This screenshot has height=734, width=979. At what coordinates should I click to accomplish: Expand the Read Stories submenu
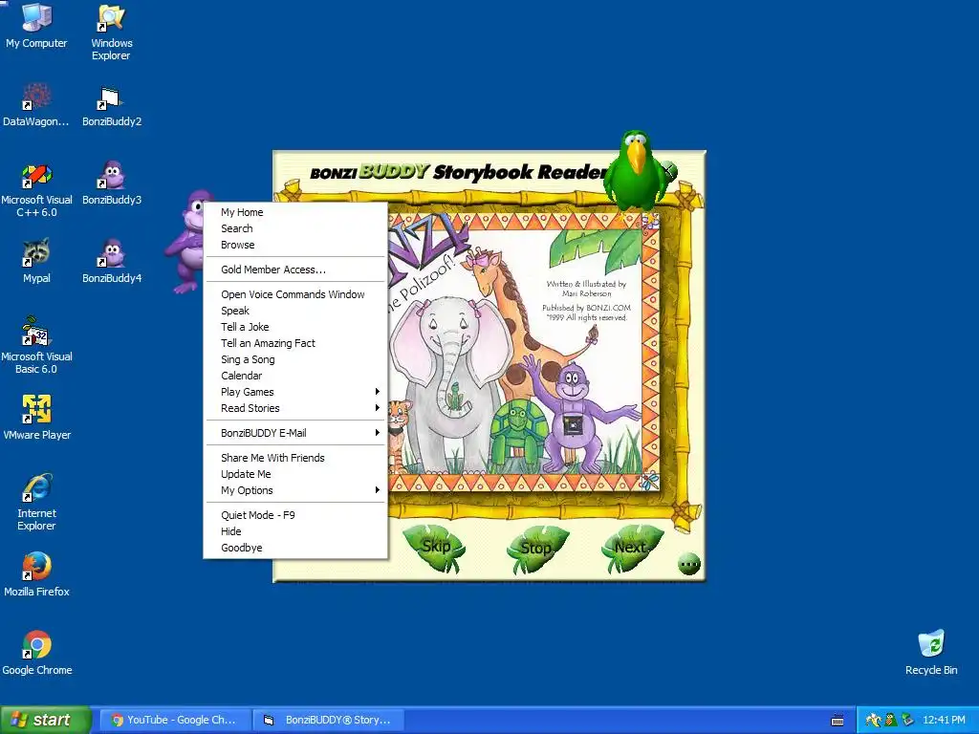click(x=295, y=407)
